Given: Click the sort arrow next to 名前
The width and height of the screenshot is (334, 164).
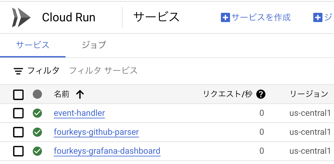Looking at the screenshot, I should [x=79, y=94].
